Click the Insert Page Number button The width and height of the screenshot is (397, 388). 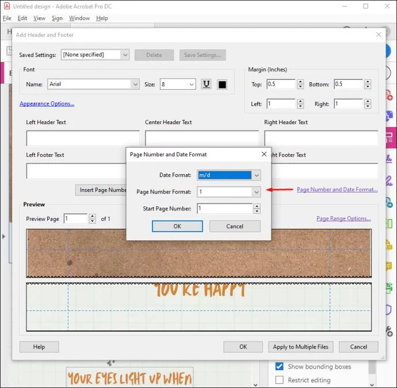(101, 190)
